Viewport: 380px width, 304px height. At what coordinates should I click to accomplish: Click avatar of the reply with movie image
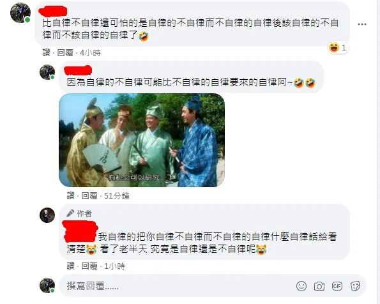point(47,72)
